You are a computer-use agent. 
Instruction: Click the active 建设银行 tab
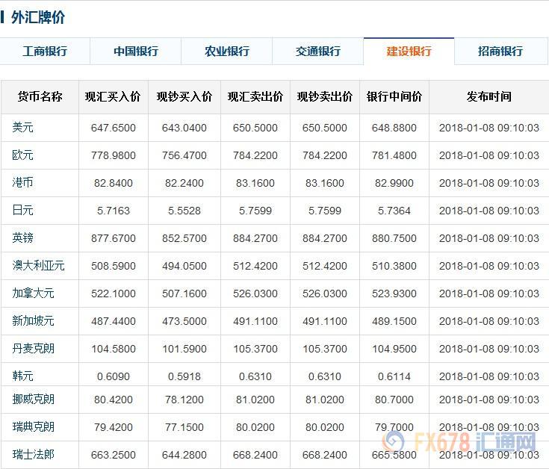coord(409,51)
